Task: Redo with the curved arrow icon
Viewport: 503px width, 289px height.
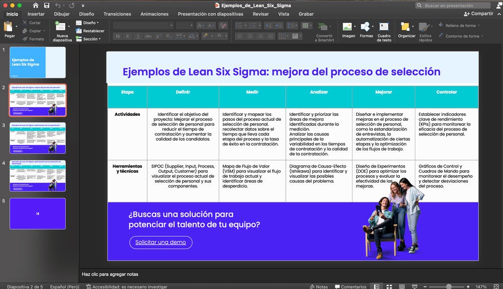Action: [x=72, y=6]
